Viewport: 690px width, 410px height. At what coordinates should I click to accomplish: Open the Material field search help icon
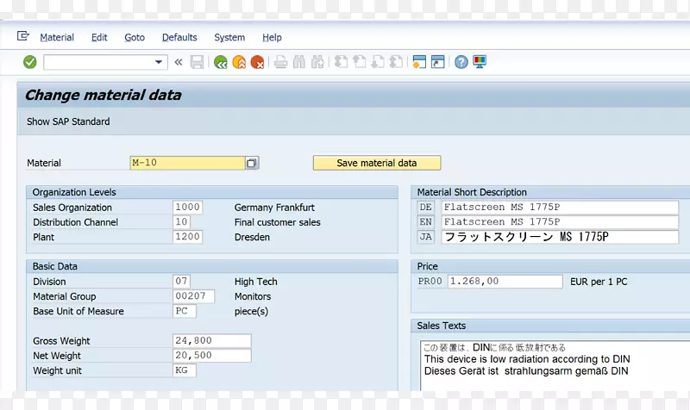(252, 163)
